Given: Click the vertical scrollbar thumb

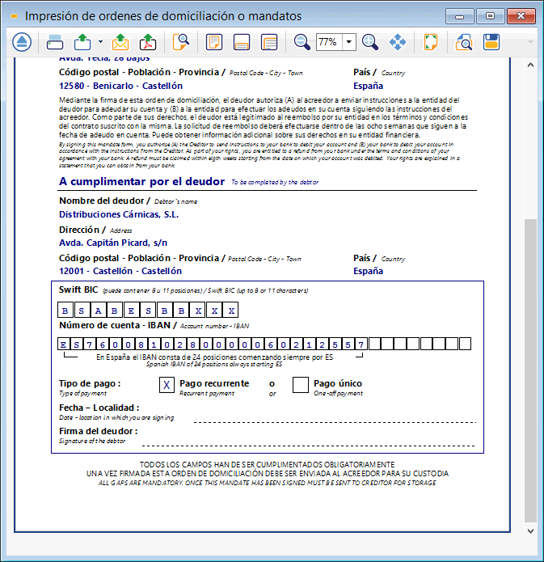Looking at the screenshot, I should point(531,370).
